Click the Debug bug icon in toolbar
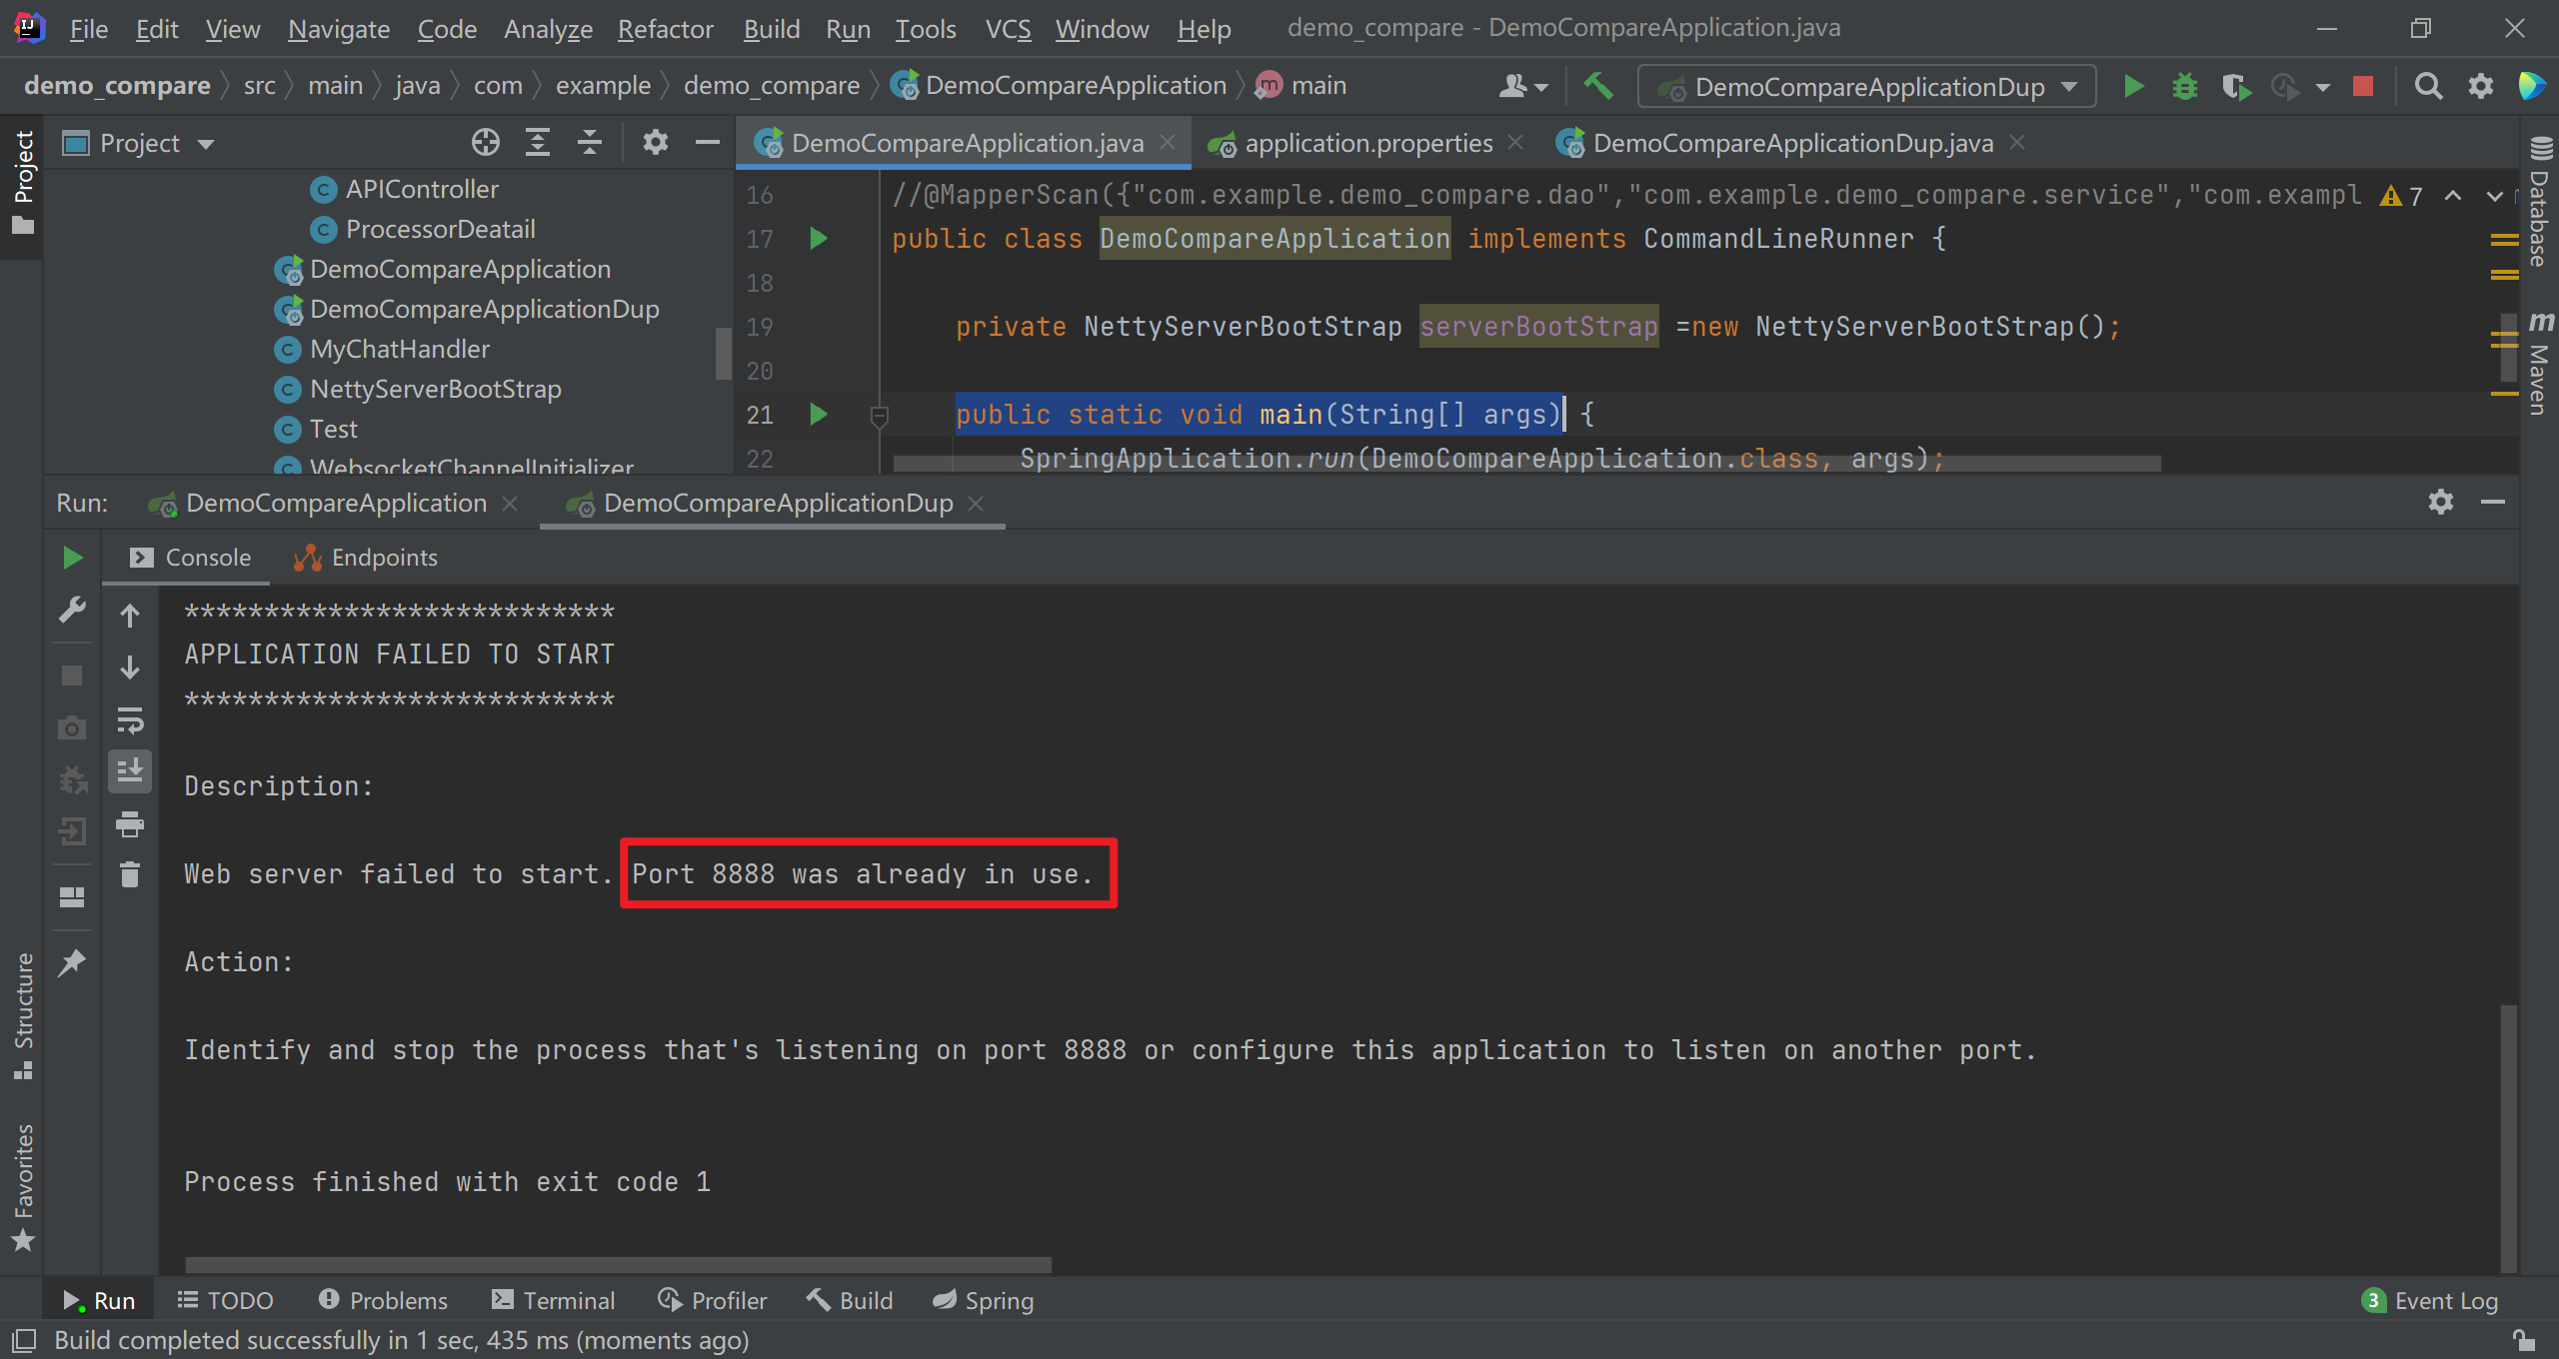 (2185, 87)
